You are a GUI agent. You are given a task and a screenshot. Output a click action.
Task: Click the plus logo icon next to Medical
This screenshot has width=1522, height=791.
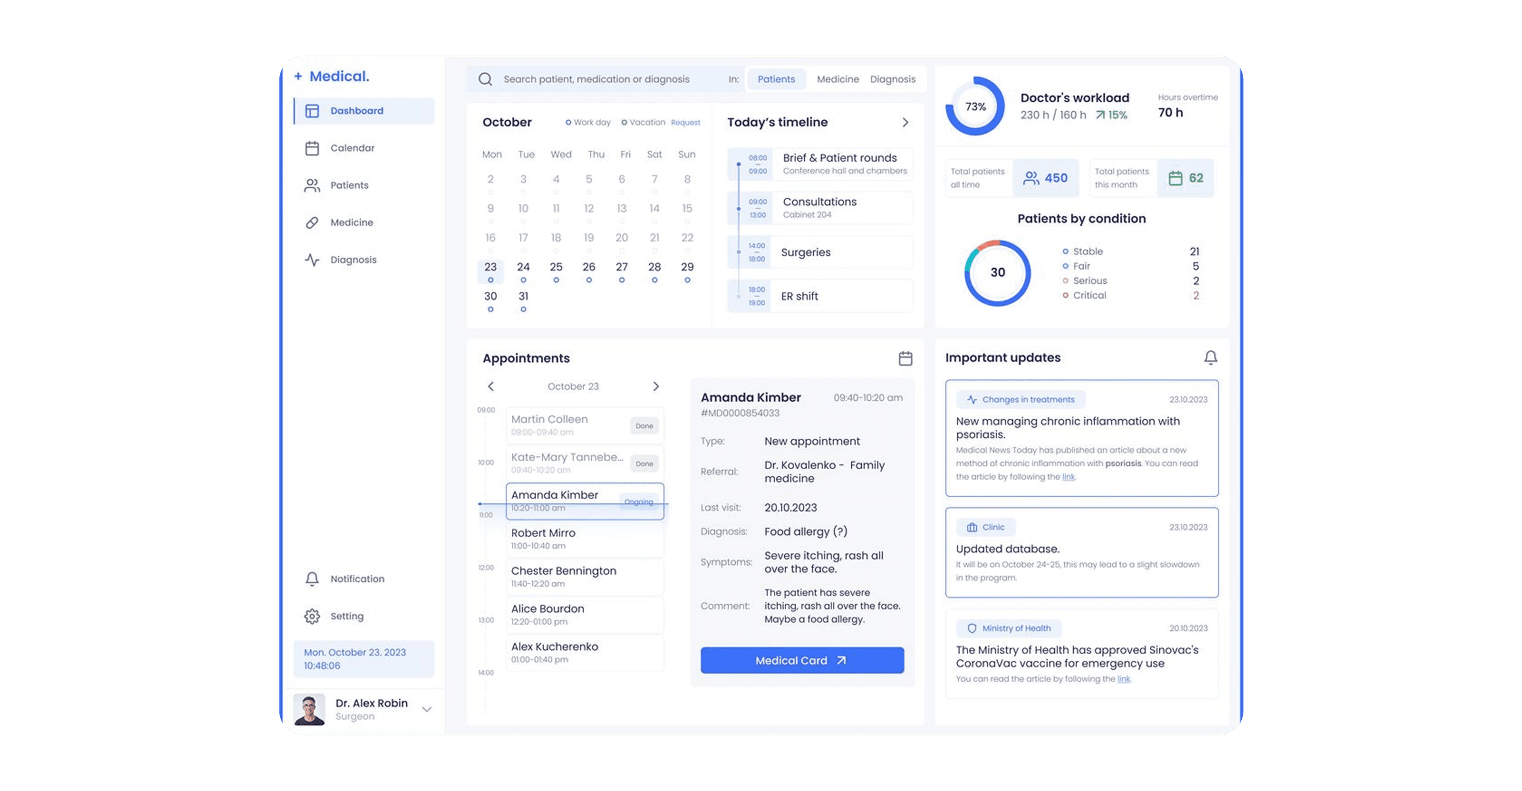(298, 76)
